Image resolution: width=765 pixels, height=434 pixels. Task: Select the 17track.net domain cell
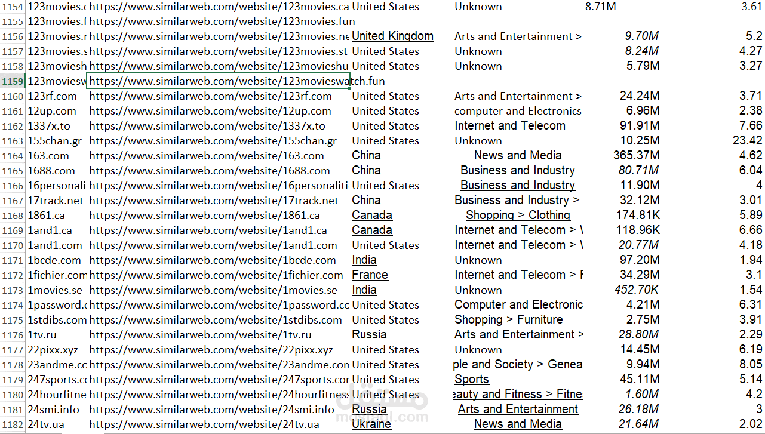coord(57,201)
